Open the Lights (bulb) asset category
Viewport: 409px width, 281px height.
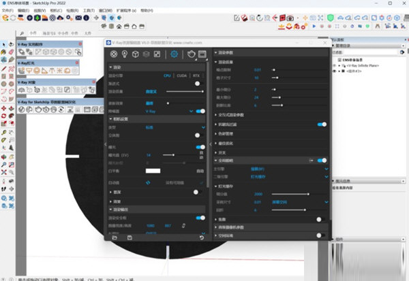125,54
